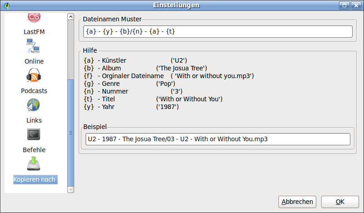Image resolution: width=364 pixels, height=213 pixels.
Task: Click the Befehle label in sidebar
Action: [34, 150]
